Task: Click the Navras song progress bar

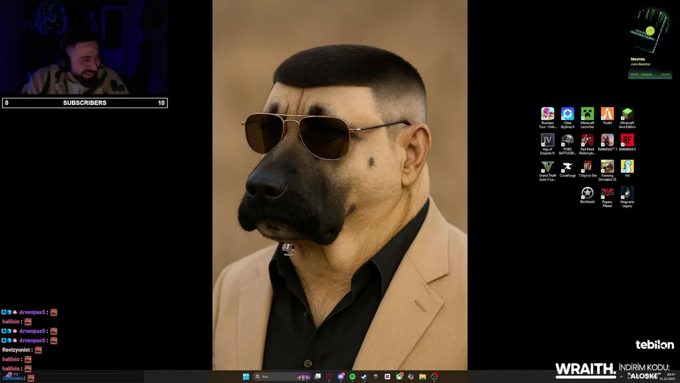Action: tap(647, 74)
